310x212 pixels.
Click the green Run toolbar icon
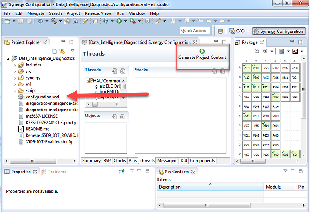[x=119, y=21]
